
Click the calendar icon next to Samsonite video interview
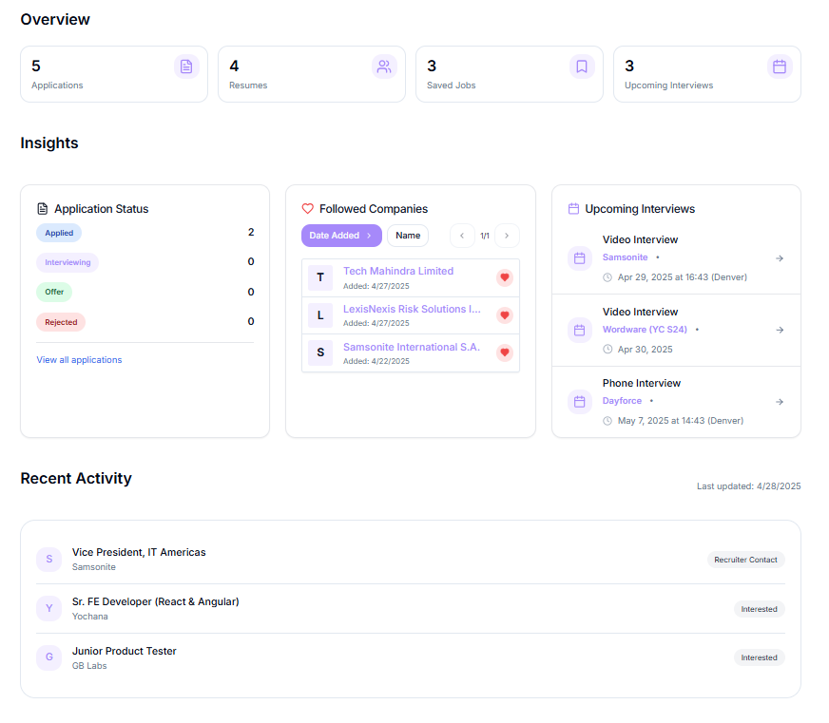(579, 257)
